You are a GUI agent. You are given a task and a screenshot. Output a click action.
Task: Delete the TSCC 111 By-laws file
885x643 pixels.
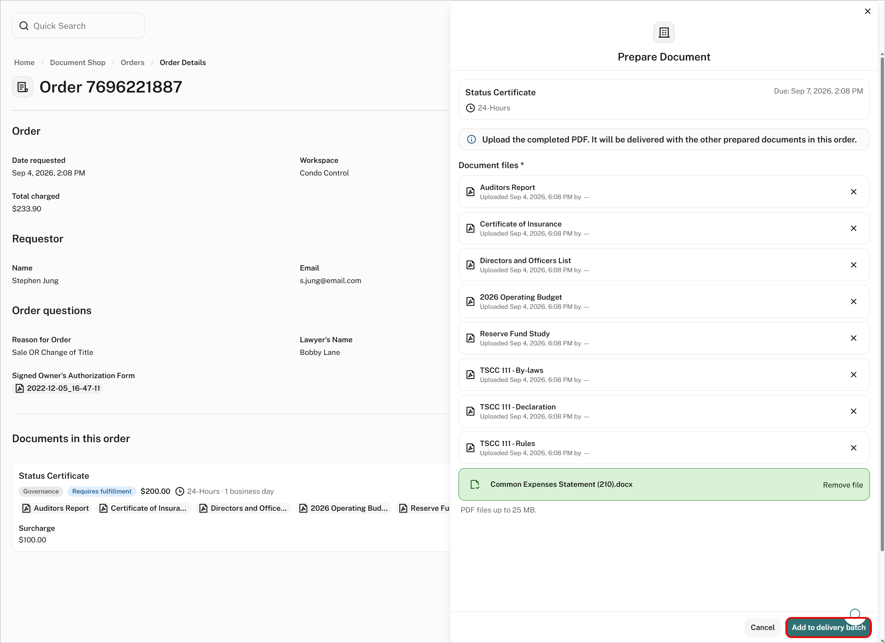point(853,375)
